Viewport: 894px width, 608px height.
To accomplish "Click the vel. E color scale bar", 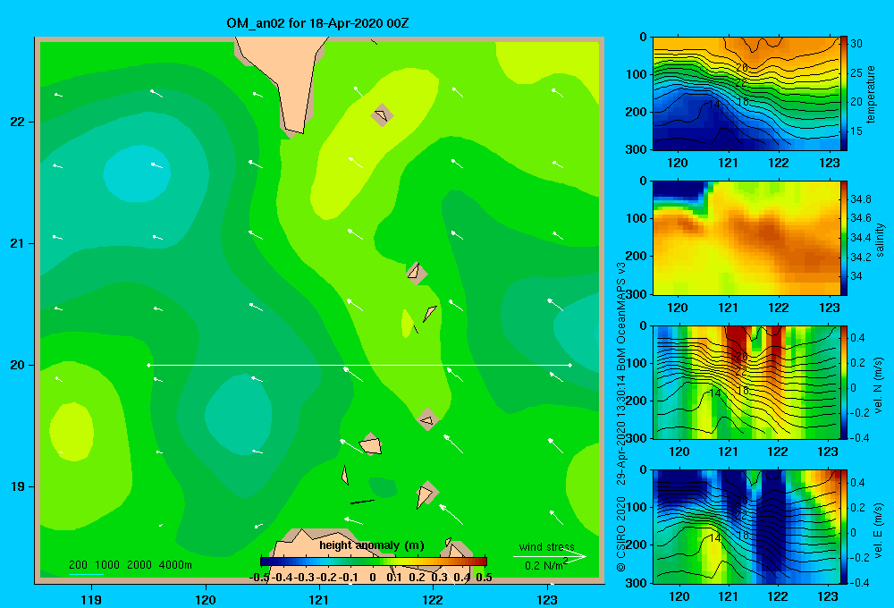I will pyautogui.click(x=844, y=527).
